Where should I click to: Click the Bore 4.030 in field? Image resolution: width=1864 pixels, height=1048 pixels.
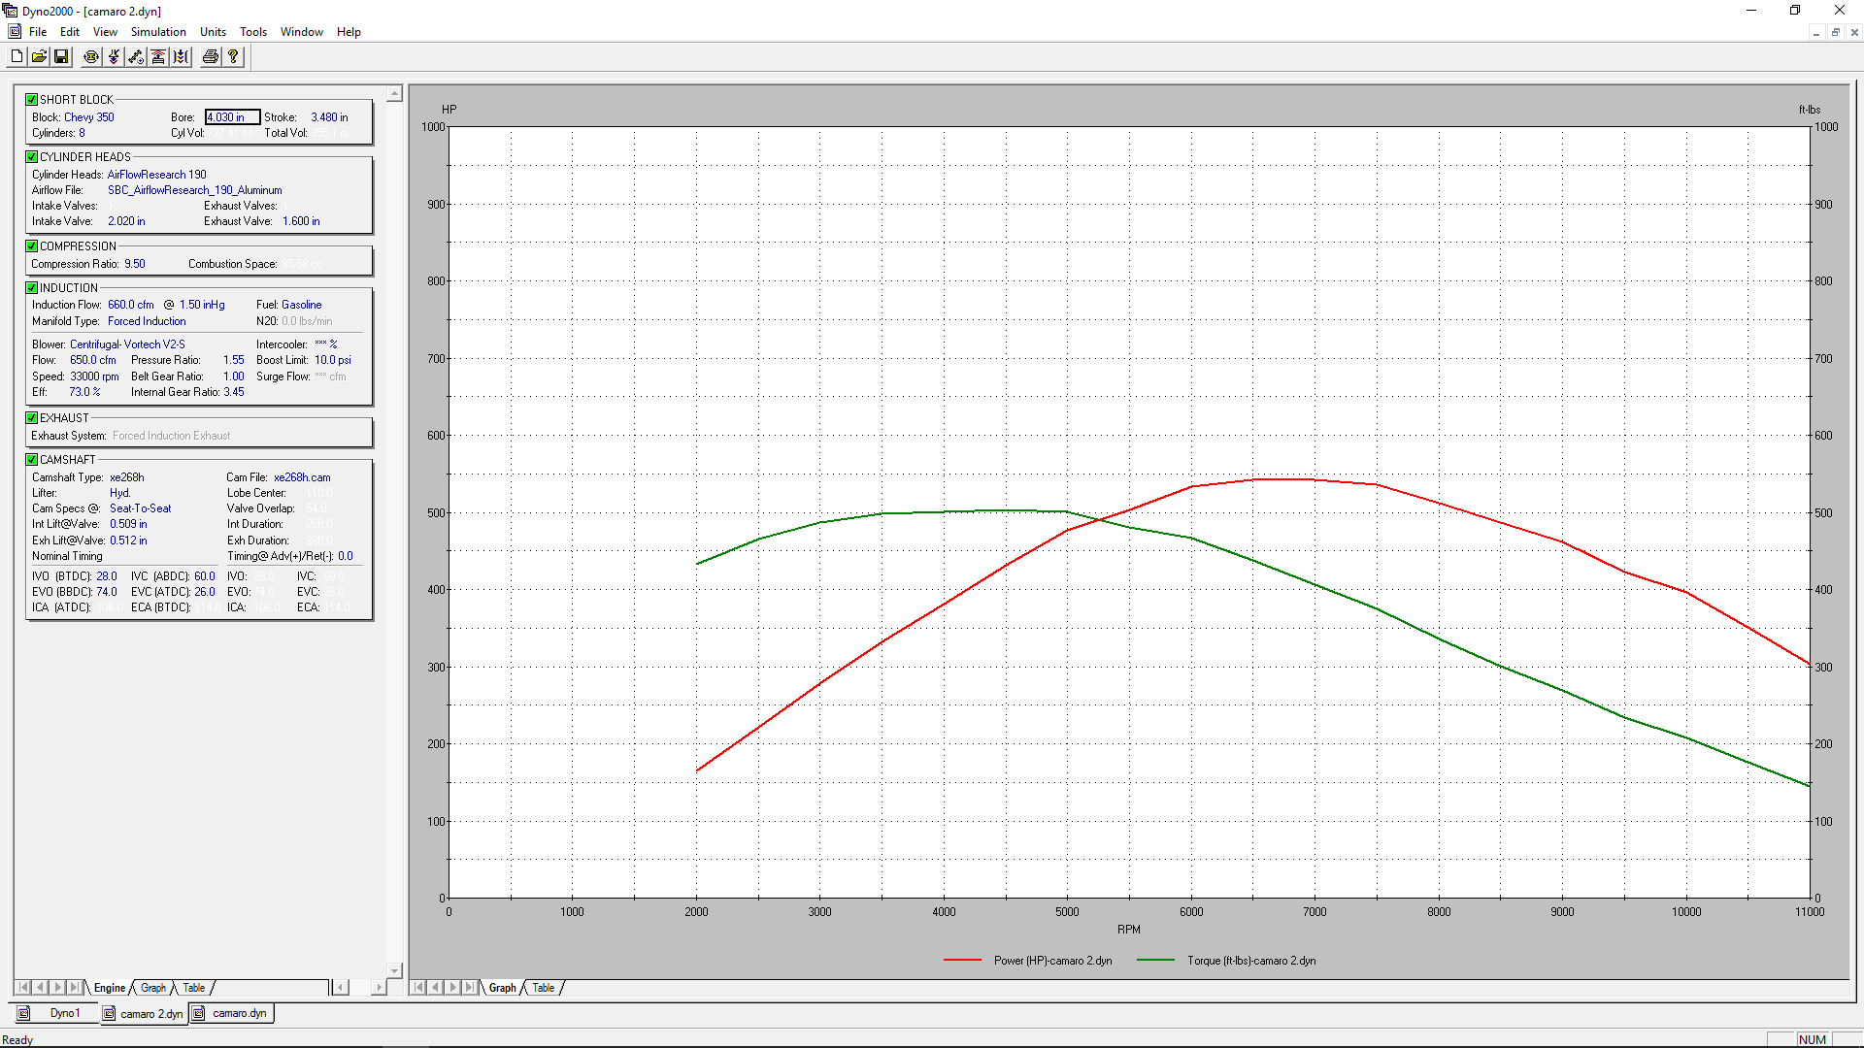pyautogui.click(x=231, y=117)
